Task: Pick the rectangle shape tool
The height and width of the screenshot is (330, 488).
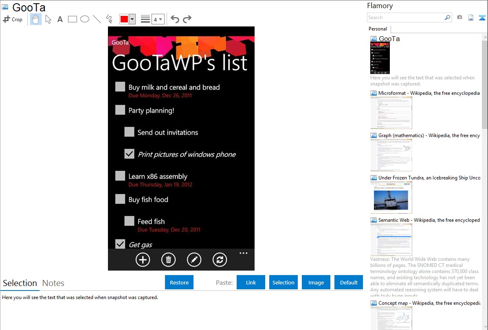Action: (x=73, y=19)
